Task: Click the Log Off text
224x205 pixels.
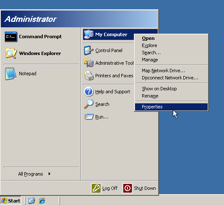Action: point(110,188)
